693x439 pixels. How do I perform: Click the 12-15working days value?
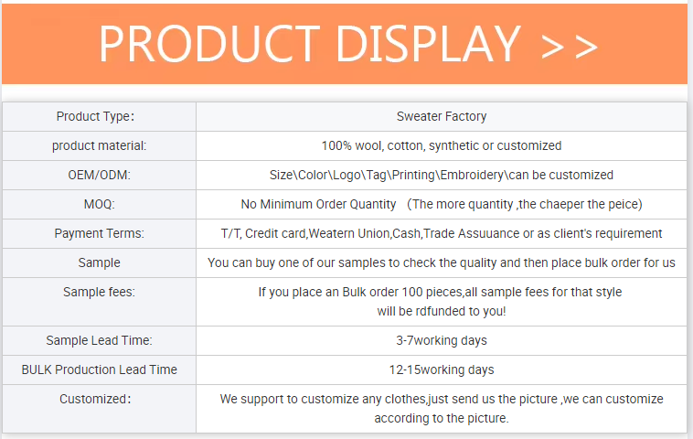(x=442, y=369)
